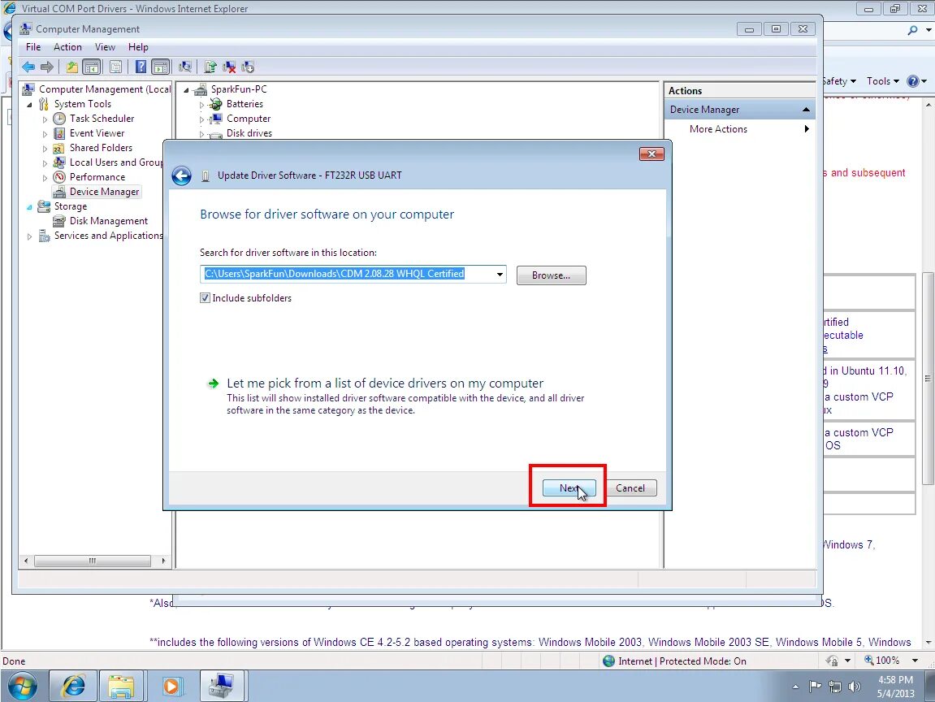Open the Properties toolbar icon

point(115,67)
